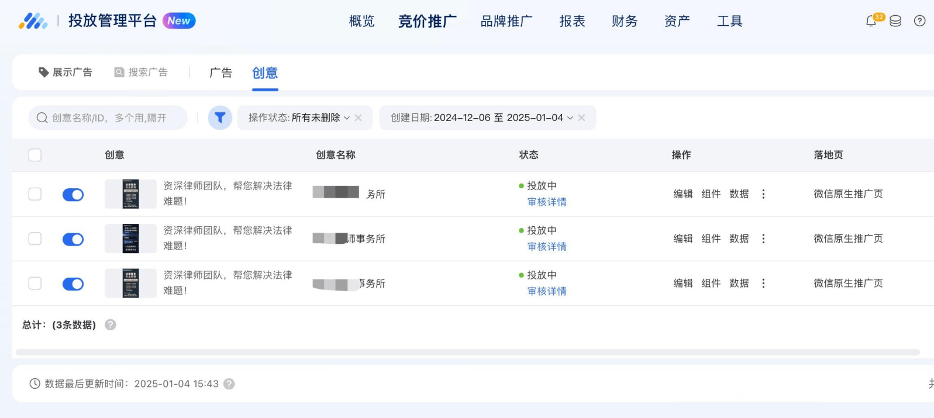Click the creative name search field
This screenshot has height=418, width=934.
click(x=111, y=118)
